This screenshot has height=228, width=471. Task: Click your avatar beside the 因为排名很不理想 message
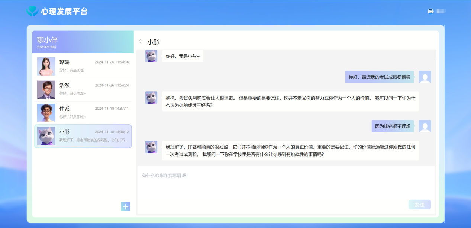[x=425, y=126]
